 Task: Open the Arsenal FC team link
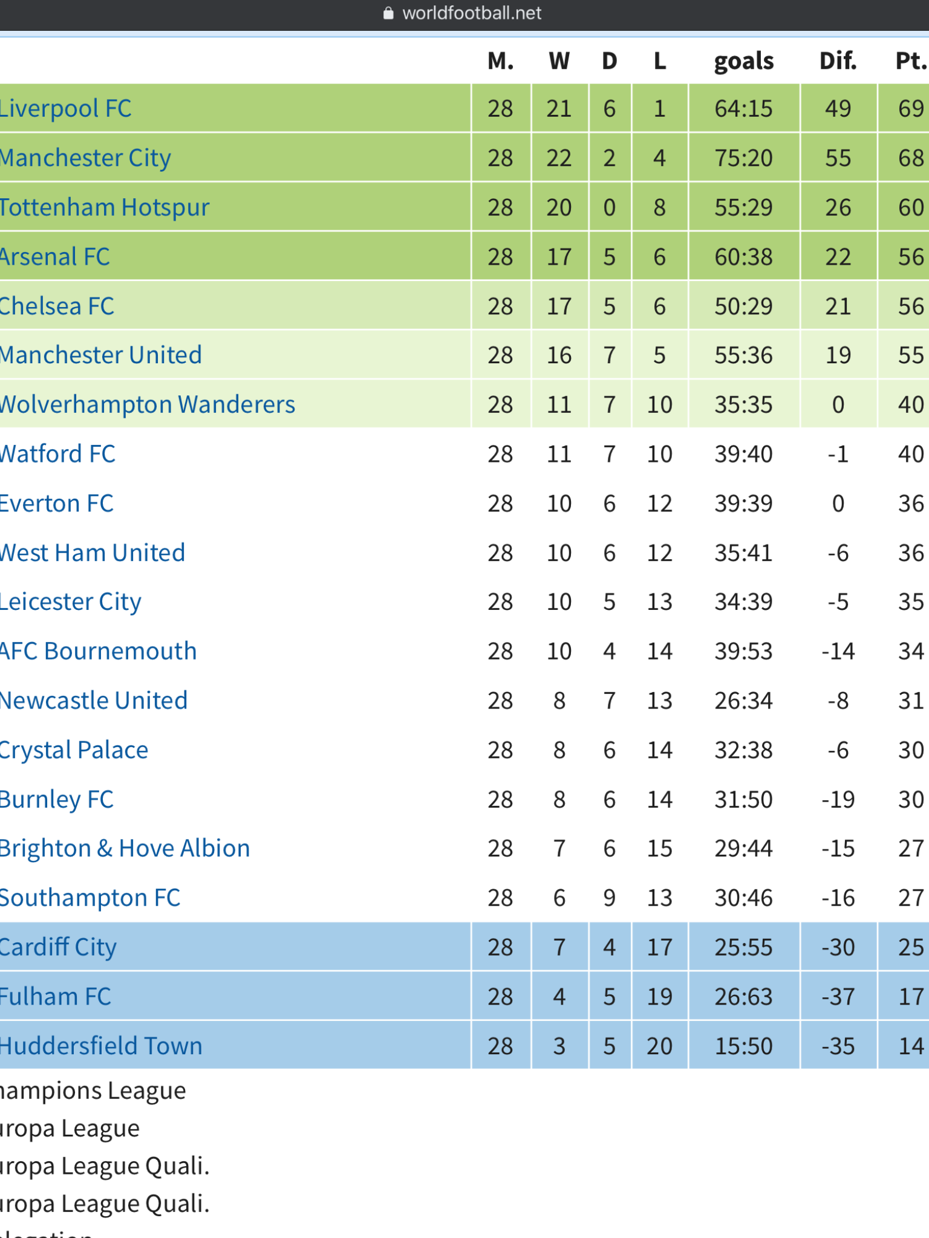55,257
